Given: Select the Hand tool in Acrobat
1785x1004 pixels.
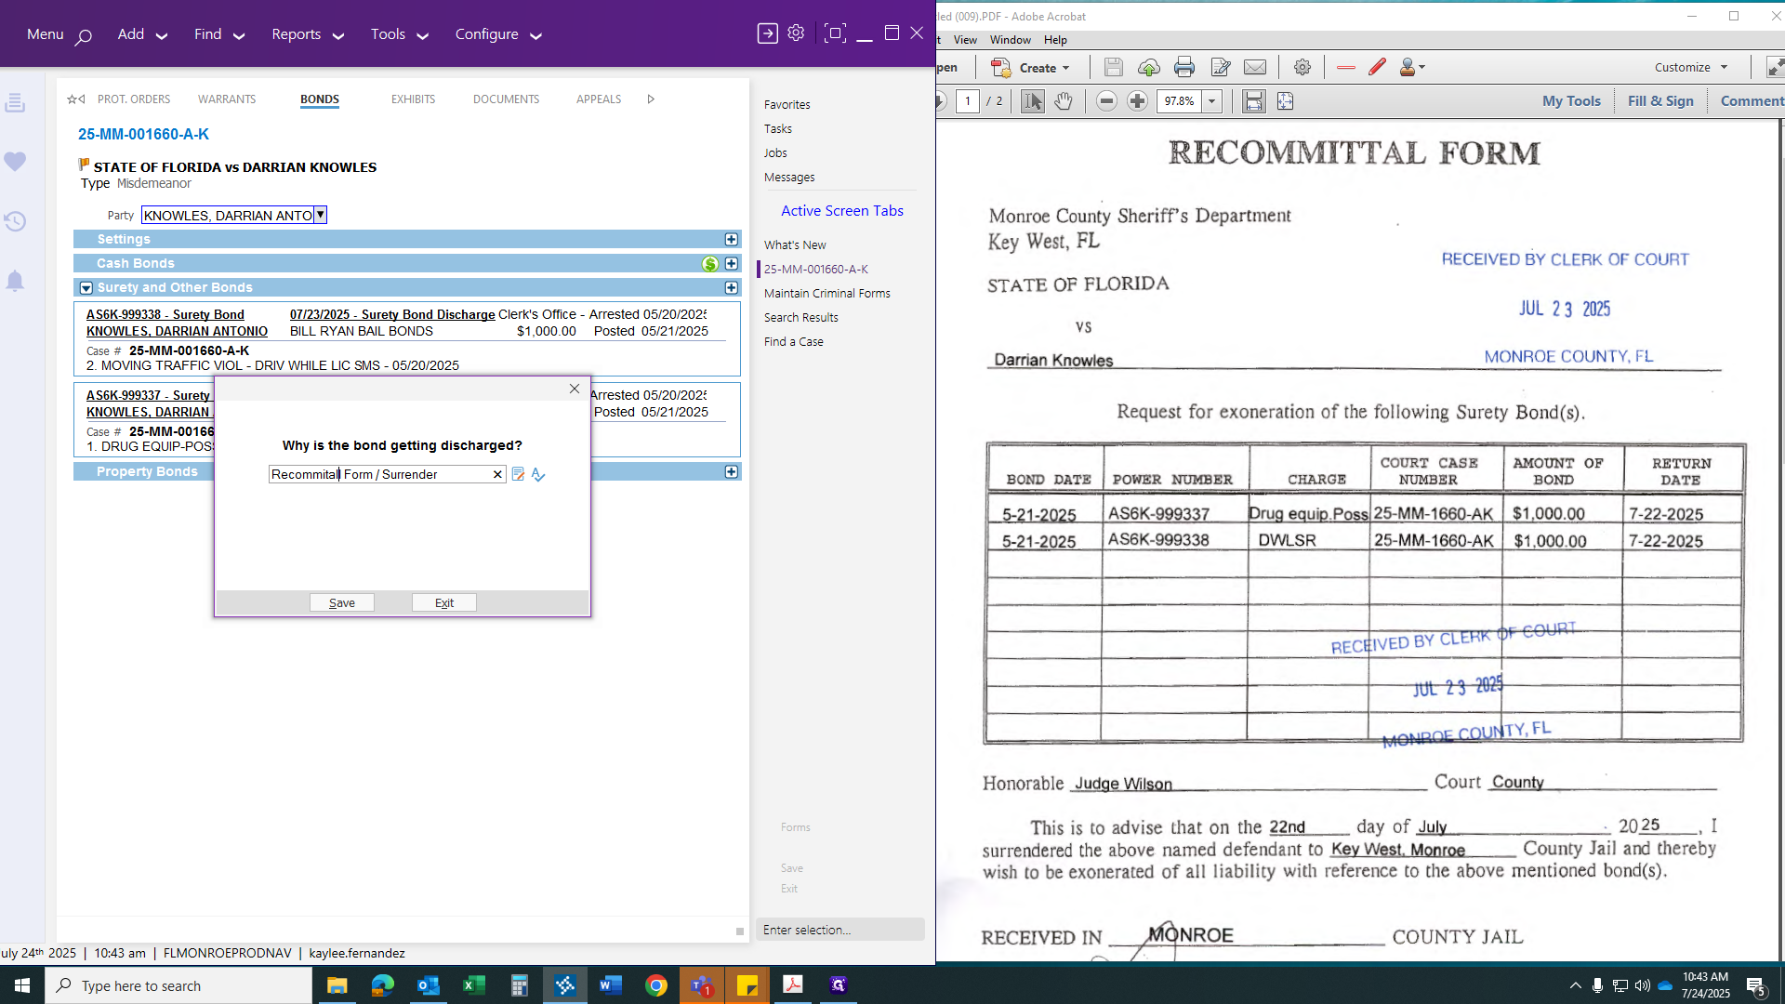Looking at the screenshot, I should (1064, 100).
